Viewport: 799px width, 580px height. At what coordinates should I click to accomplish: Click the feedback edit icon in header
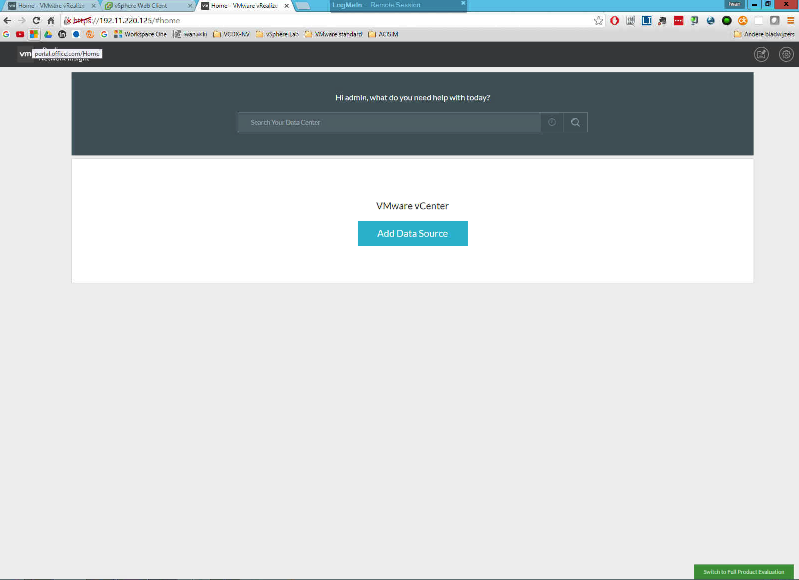(x=761, y=54)
